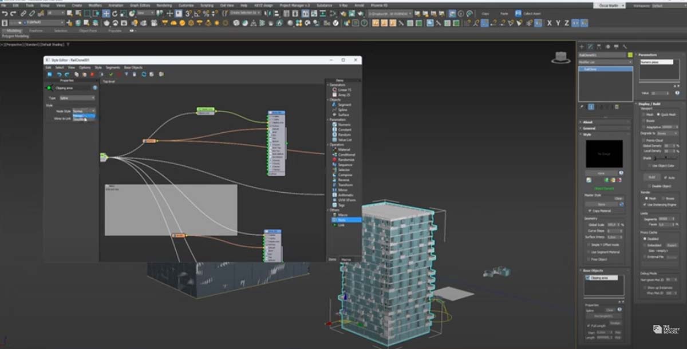Image resolution: width=687 pixels, height=349 pixels.
Task: Select the Array 2S generator item
Action: pyautogui.click(x=342, y=94)
